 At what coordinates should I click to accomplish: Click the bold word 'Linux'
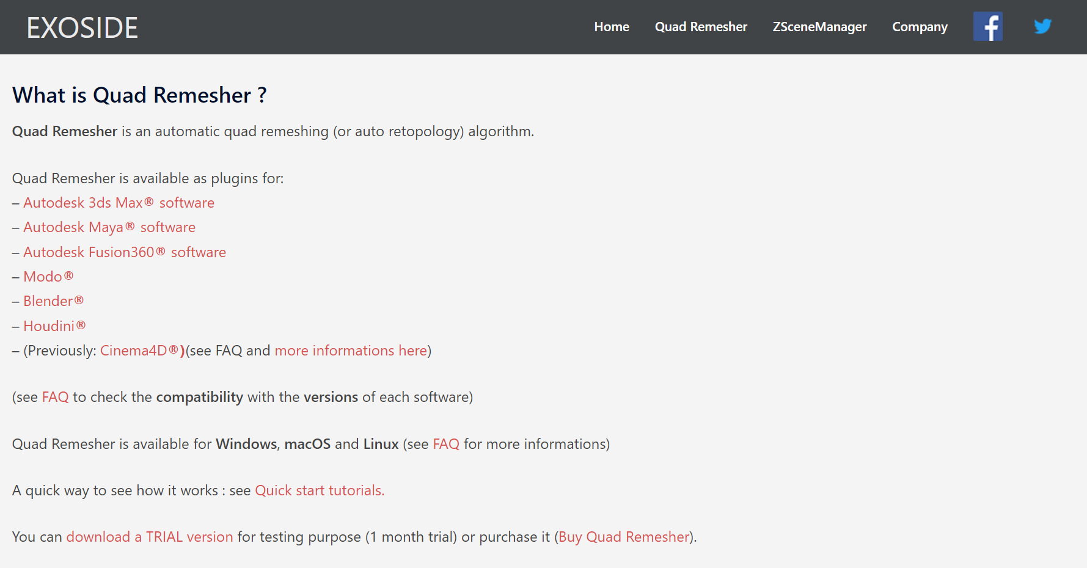(x=381, y=444)
